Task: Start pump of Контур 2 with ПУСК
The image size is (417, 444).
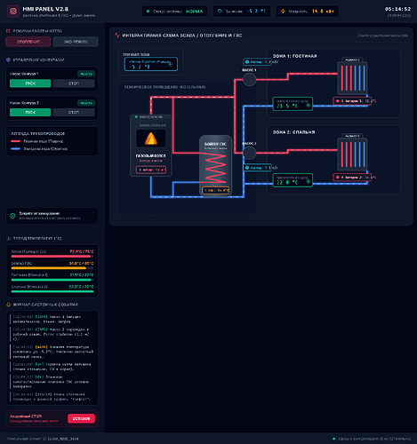Action: 30,112
